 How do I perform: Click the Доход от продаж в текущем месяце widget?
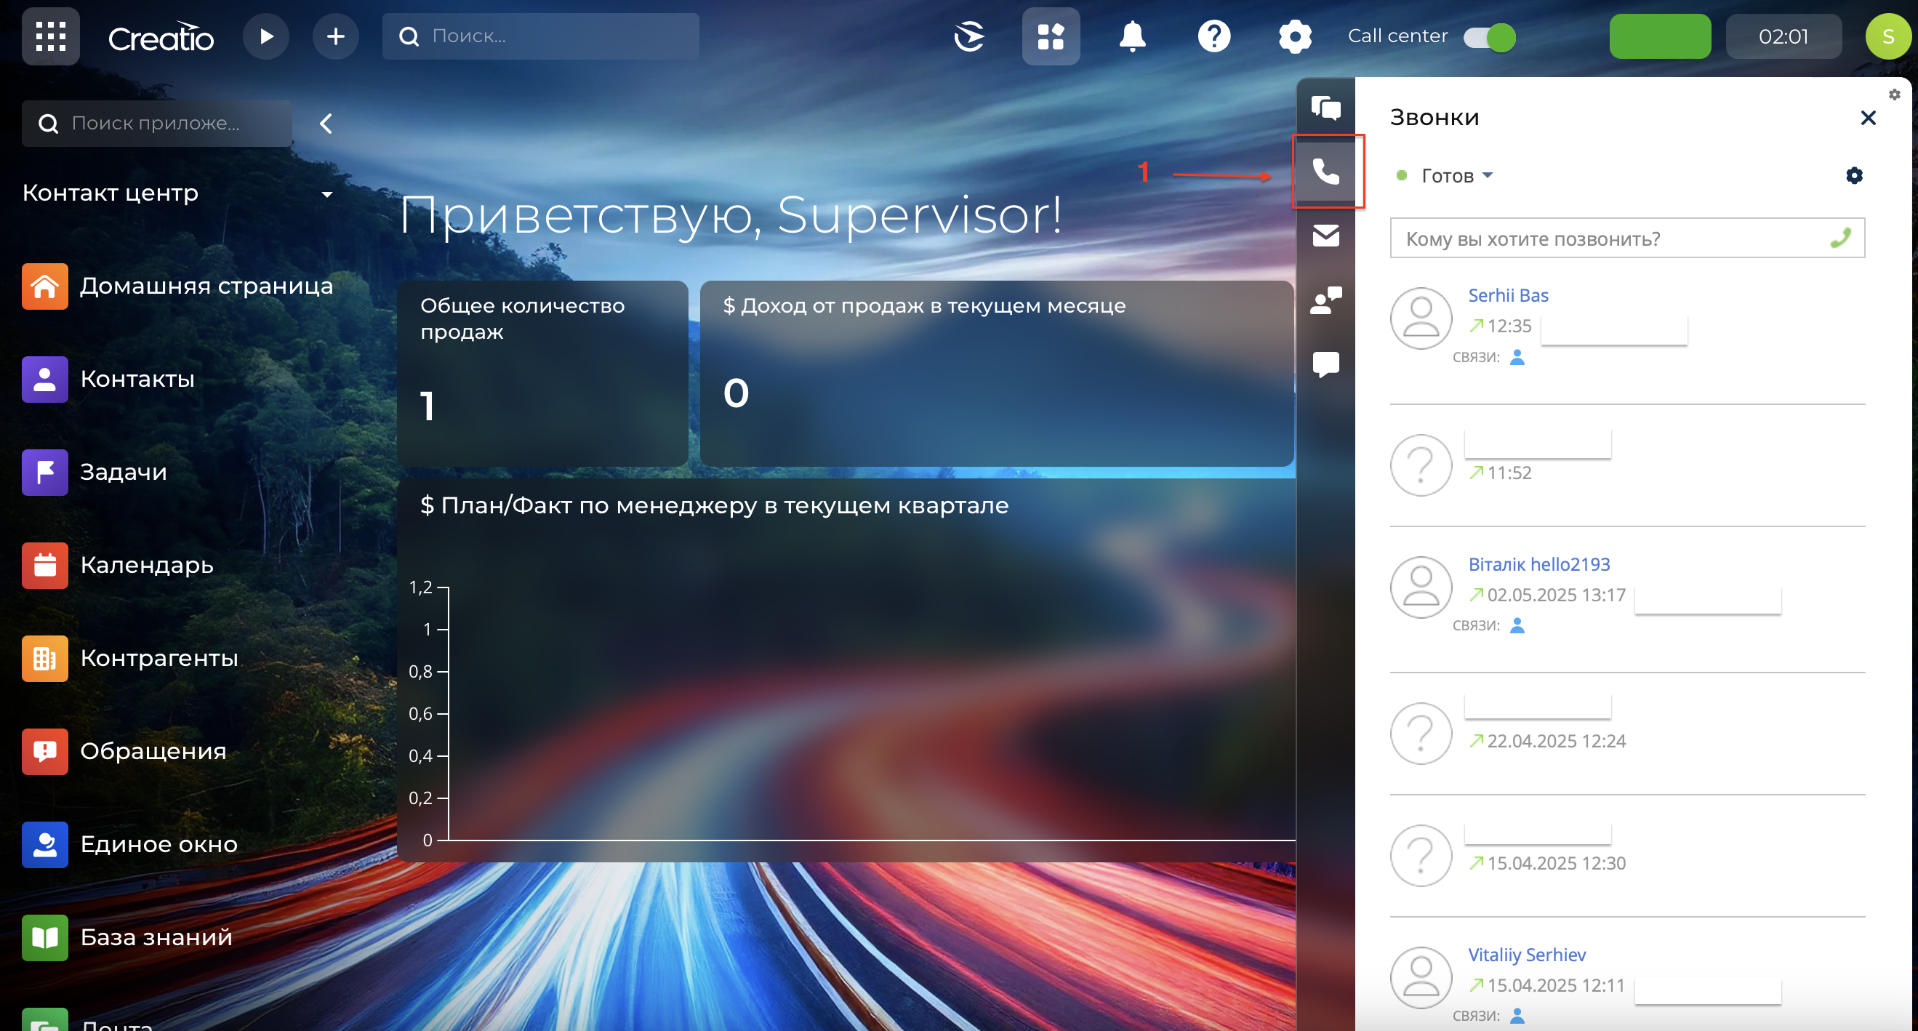(x=996, y=374)
